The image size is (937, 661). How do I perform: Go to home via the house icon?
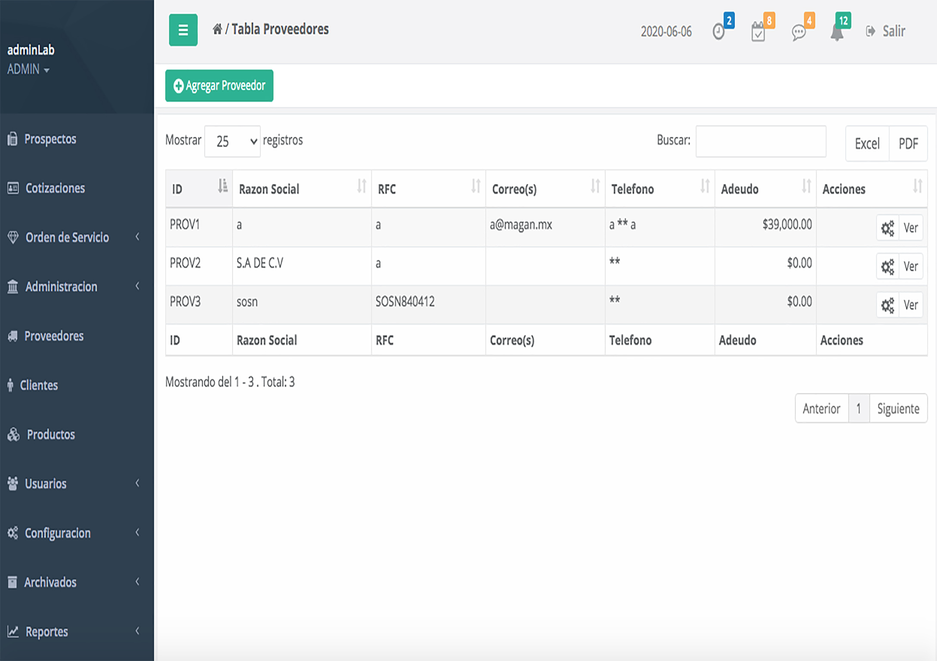click(x=217, y=29)
